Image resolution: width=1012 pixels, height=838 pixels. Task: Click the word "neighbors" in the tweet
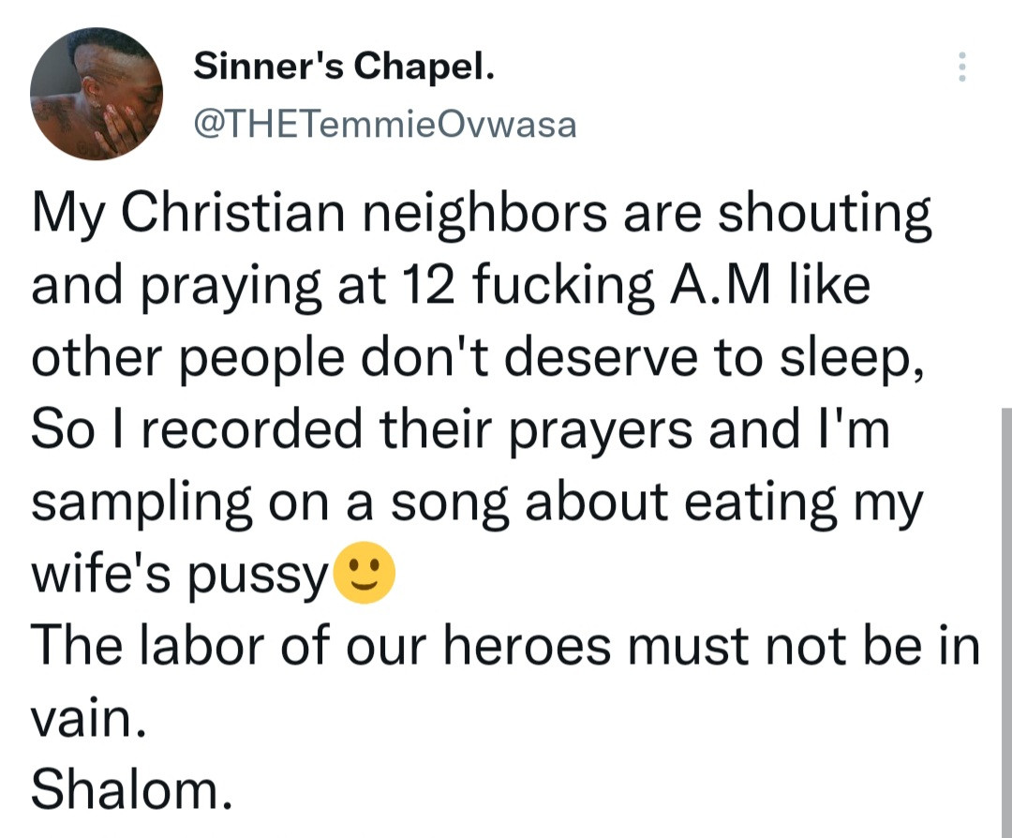pyautogui.click(x=484, y=216)
